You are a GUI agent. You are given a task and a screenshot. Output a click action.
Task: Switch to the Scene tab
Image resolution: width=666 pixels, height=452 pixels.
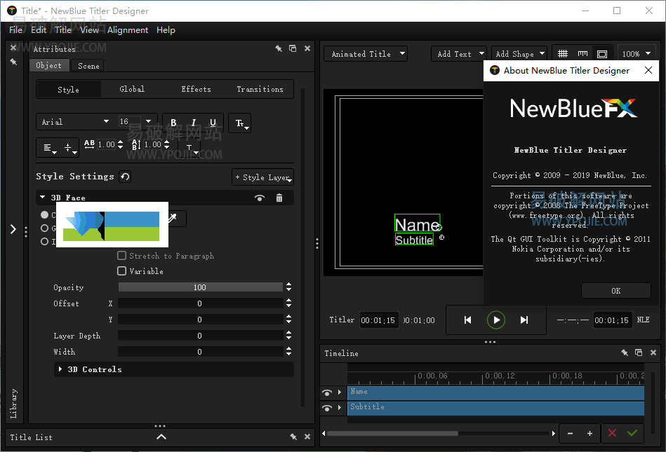(88, 66)
